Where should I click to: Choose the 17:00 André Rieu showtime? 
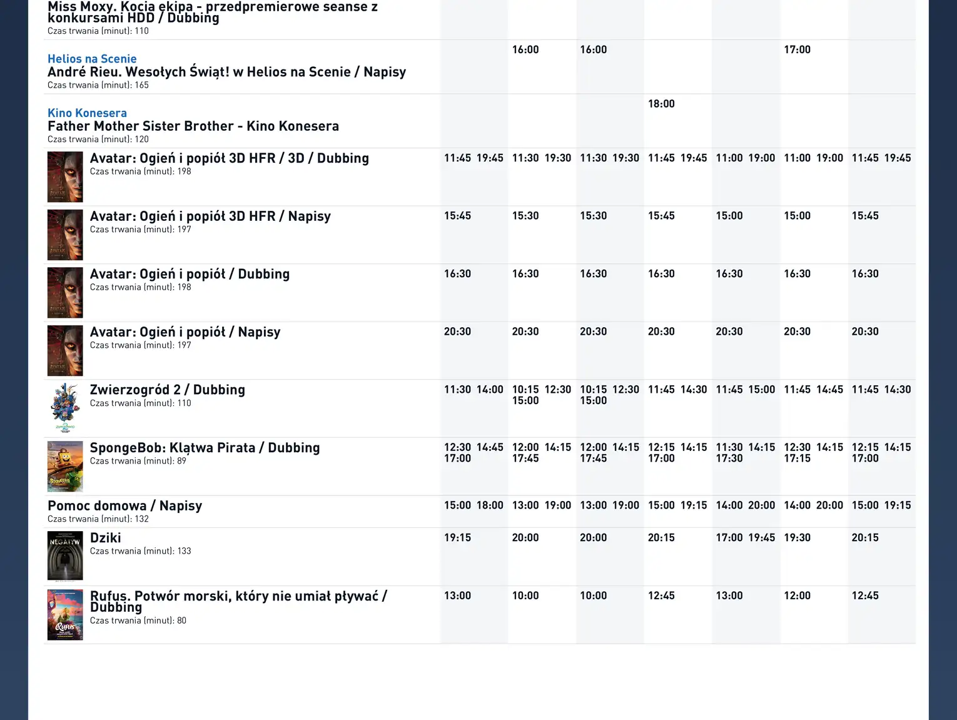click(797, 49)
